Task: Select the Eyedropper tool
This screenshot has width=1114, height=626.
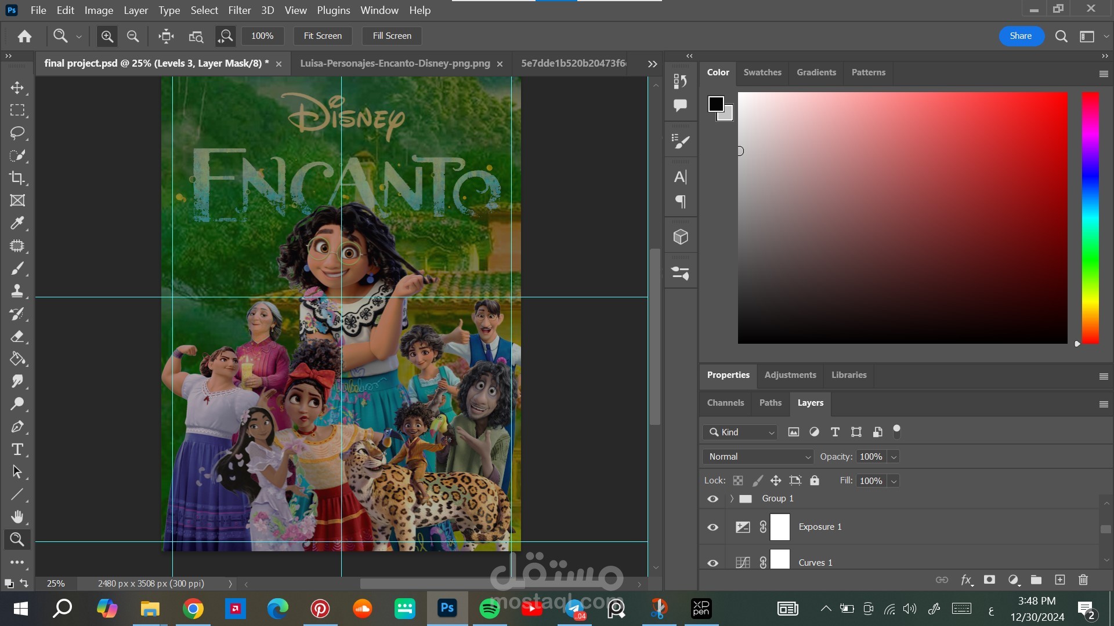Action: pos(17,223)
